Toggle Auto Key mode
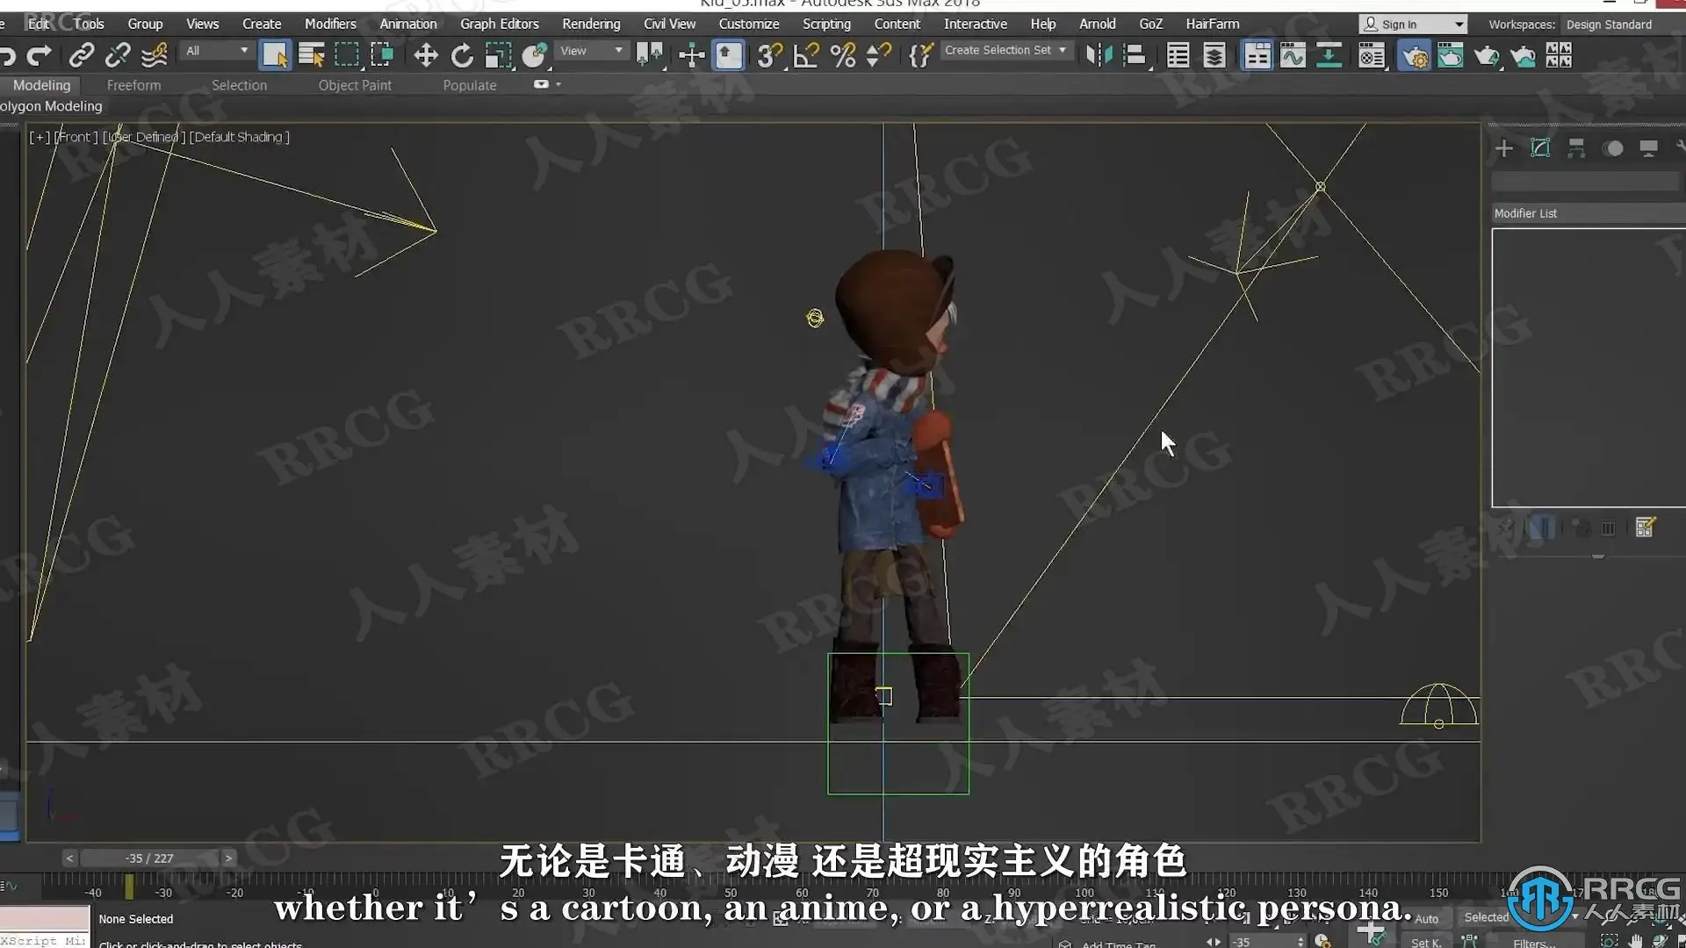This screenshot has height=948, width=1686. pos(1426,918)
